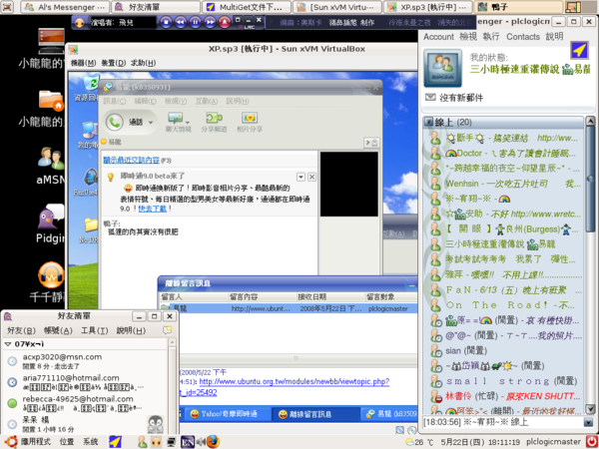Click the orange music player logo icon
The image size is (599, 449).
[80, 22]
